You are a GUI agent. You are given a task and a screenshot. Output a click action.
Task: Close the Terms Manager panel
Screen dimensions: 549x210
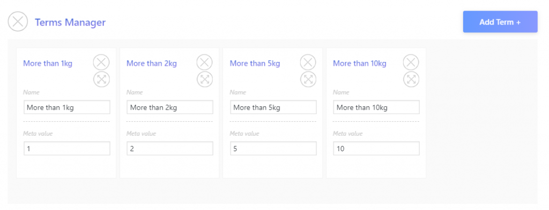coord(18,21)
